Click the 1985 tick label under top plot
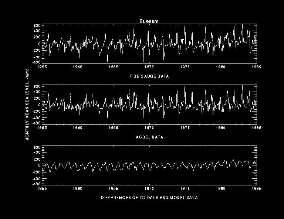The height and width of the screenshot is (219, 284). [256, 67]
